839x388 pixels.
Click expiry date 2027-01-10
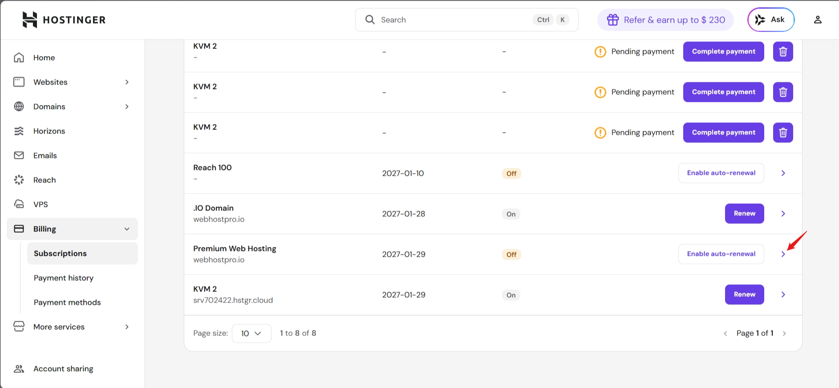pos(403,174)
